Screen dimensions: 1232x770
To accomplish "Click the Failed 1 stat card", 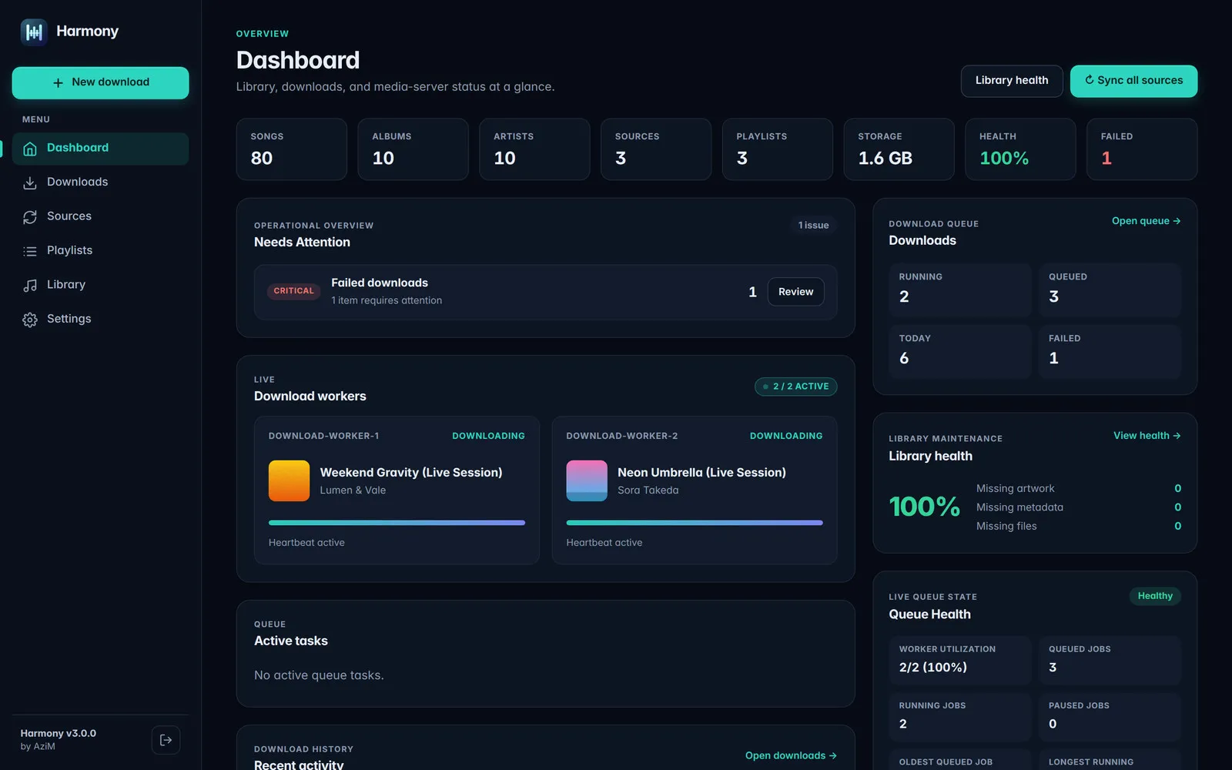I will (x=1142, y=149).
